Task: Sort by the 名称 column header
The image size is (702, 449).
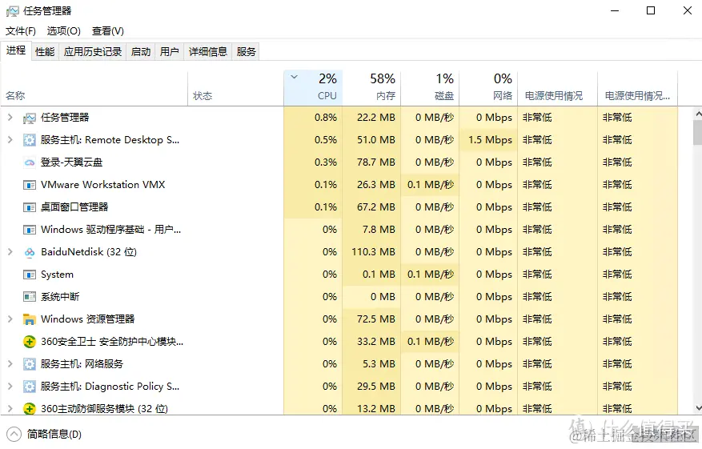Action: tap(94, 88)
